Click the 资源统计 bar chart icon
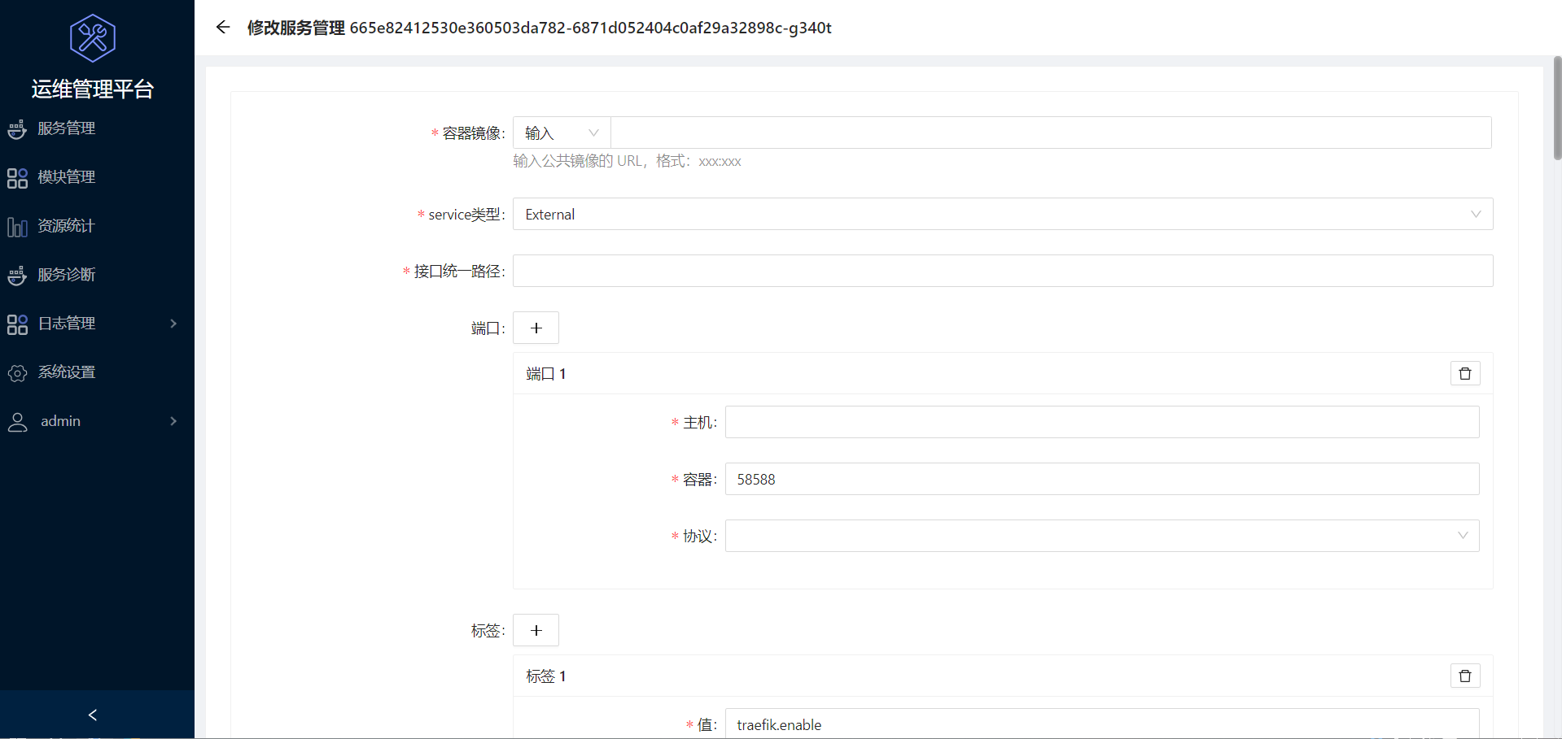Image resolution: width=1562 pixels, height=739 pixels. 17,227
